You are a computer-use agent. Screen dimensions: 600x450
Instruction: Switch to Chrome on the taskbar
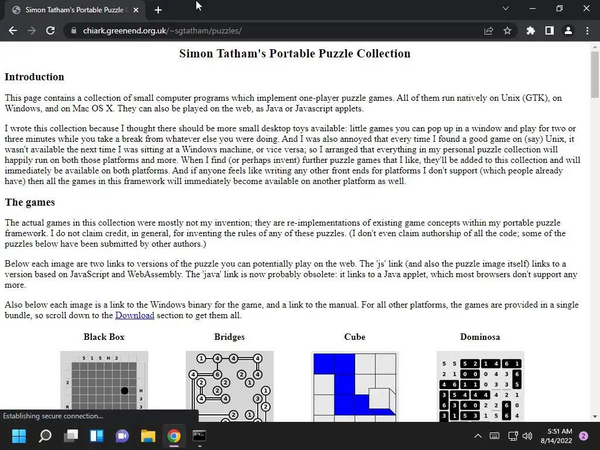pos(173,436)
